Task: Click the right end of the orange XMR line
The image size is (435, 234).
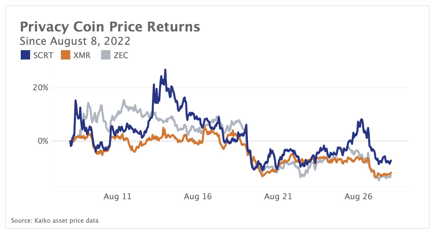Action: (x=391, y=173)
